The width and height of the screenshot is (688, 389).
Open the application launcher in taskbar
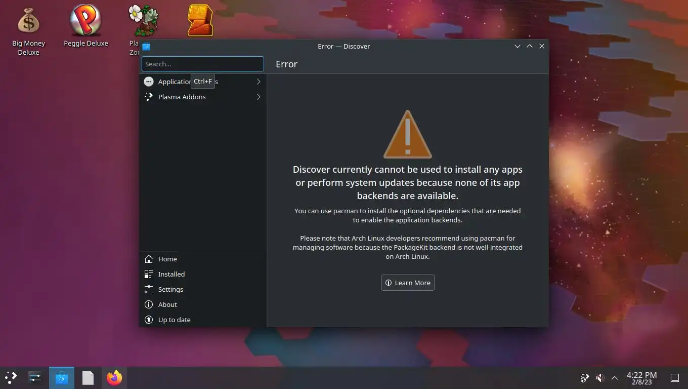coord(11,377)
